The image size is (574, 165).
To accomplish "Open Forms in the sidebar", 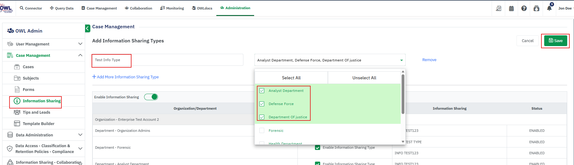I will click(x=28, y=90).
